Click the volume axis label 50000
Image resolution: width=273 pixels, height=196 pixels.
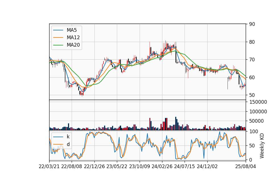257,121
